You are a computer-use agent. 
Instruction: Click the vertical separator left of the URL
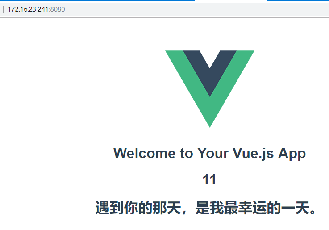coord(3,9)
